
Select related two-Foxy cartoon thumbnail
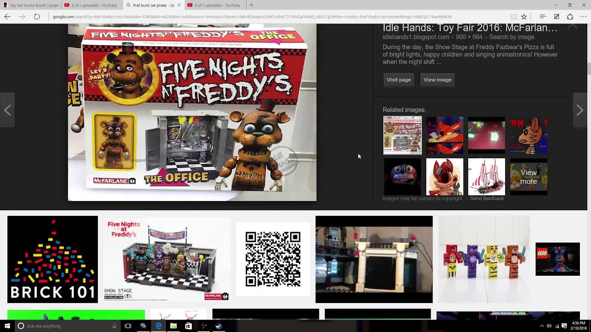(445, 135)
